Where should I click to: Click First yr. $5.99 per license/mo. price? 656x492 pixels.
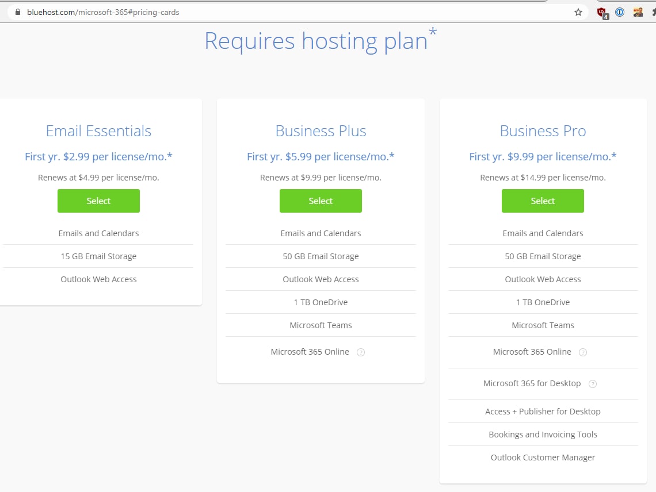321,157
